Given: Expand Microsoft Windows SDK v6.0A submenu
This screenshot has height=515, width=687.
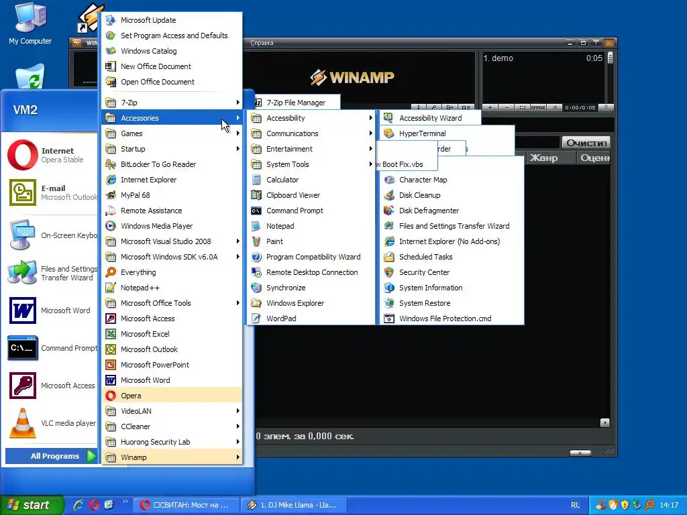Looking at the screenshot, I should (x=172, y=257).
